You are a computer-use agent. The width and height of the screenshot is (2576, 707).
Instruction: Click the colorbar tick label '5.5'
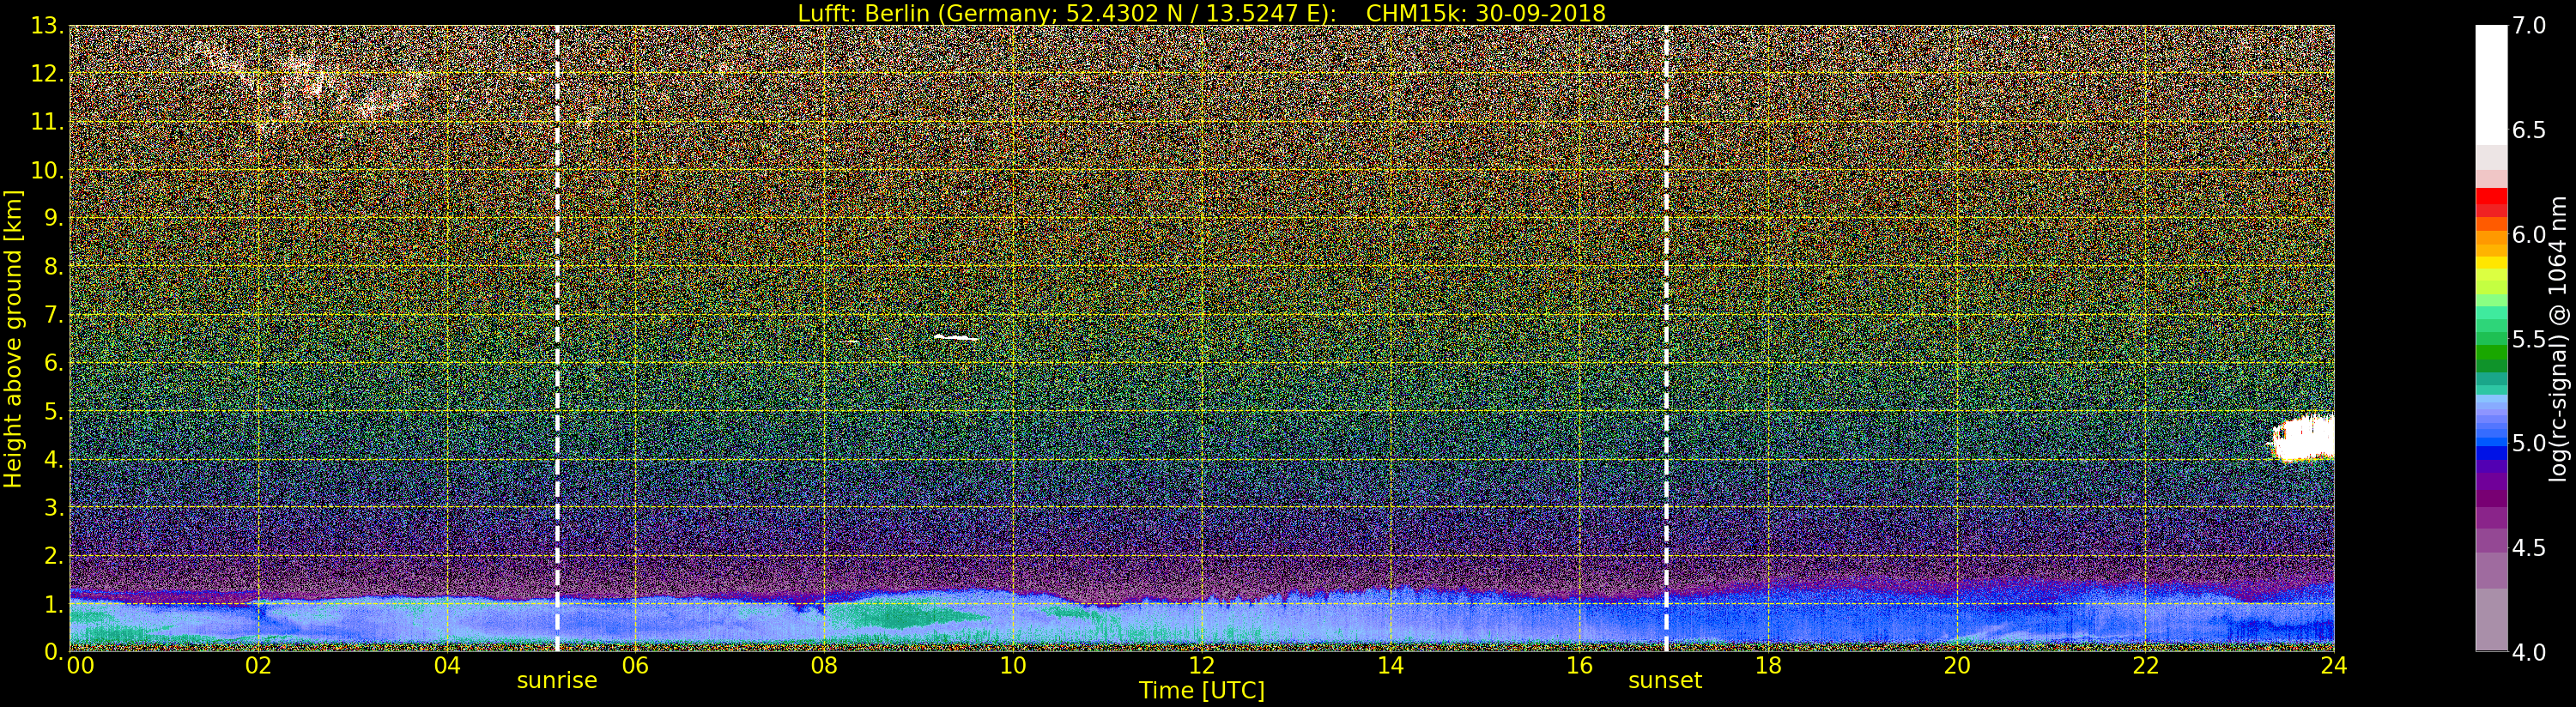(2529, 339)
